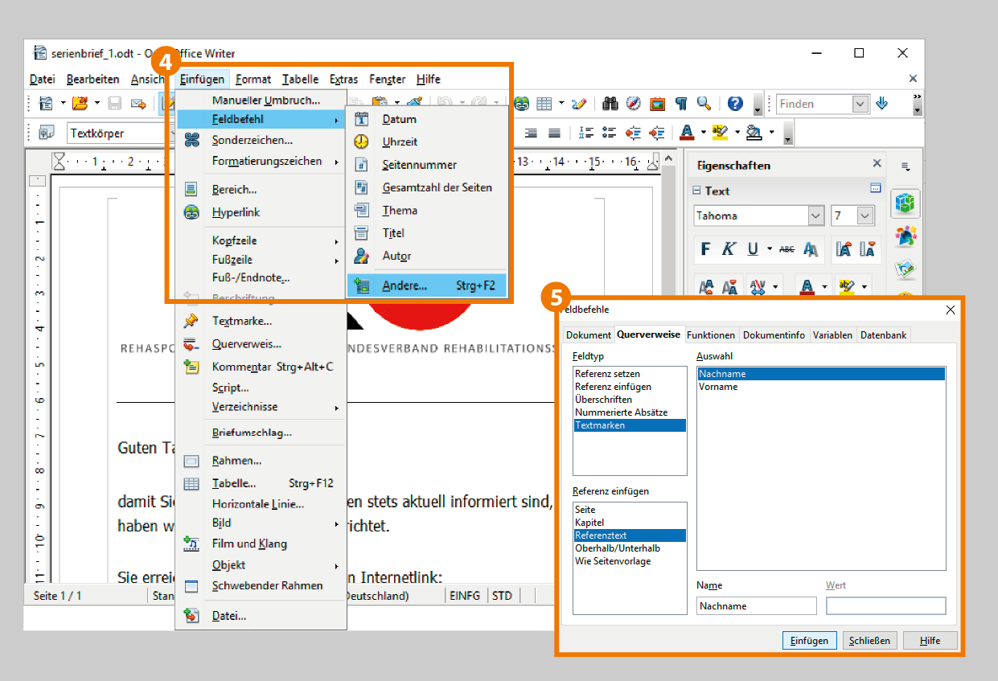The width and height of the screenshot is (998, 681).
Task: Click the blue Help question mark icon
Action: click(735, 104)
